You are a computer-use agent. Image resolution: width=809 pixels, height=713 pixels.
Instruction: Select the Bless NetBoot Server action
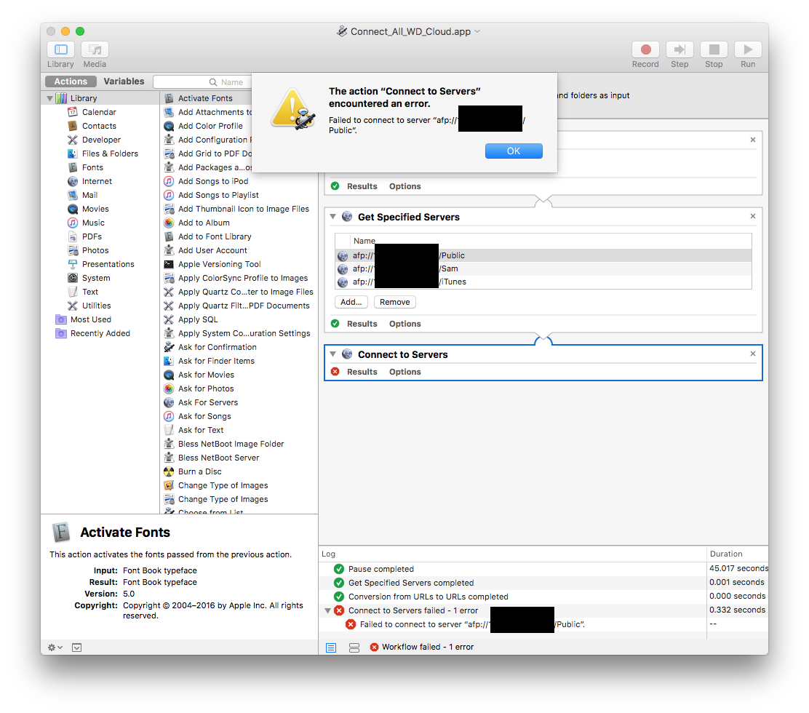(x=218, y=458)
